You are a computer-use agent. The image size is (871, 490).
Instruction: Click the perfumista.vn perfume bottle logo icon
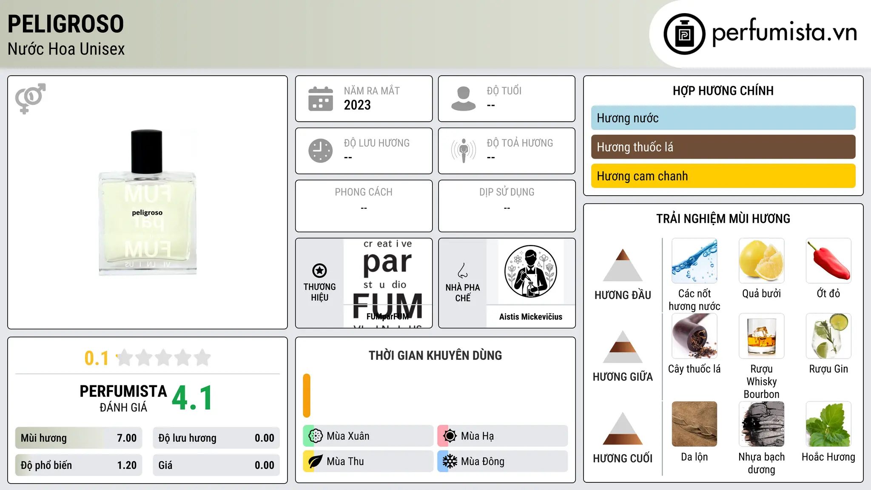click(x=684, y=34)
